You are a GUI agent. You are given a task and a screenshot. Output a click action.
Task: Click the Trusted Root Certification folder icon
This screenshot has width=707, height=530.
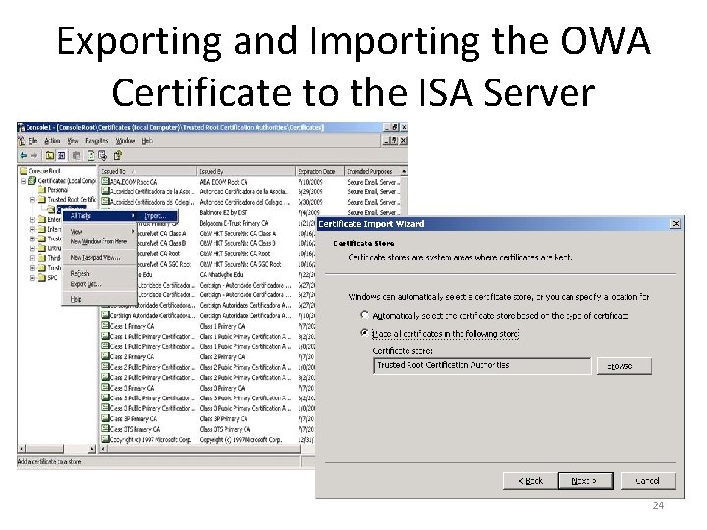(42, 199)
